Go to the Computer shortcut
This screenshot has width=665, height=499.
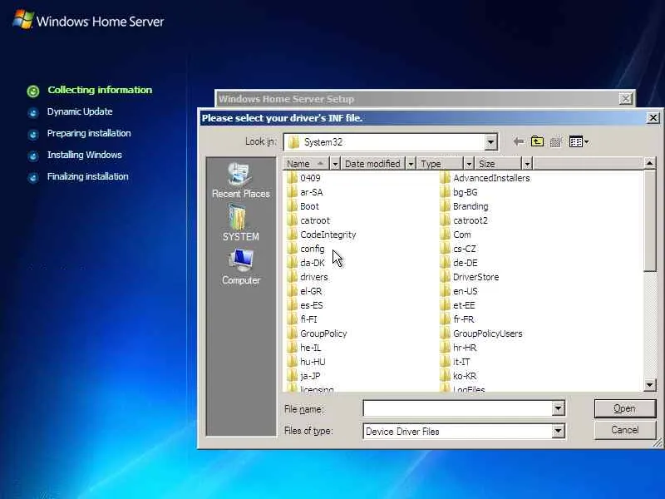240,267
